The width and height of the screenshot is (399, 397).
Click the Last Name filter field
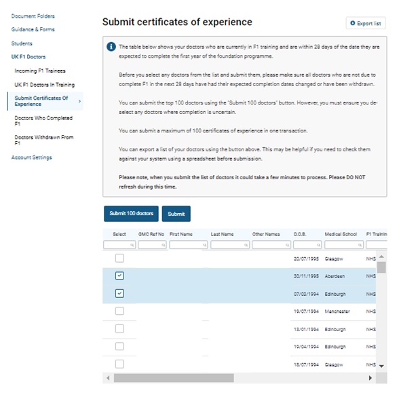point(230,245)
